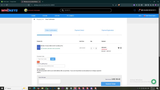This screenshot has width=160, height=90.
Task: Apply the promotion code
Action: 53,59
